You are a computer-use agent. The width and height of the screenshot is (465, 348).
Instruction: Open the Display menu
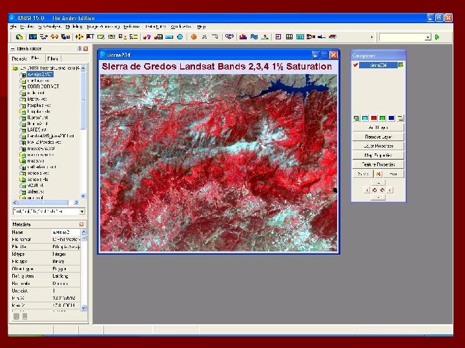(27, 26)
